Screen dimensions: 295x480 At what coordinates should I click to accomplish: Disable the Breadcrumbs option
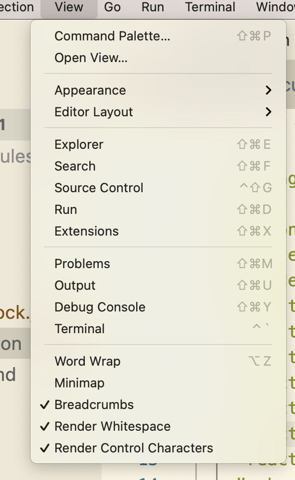pos(158,405)
